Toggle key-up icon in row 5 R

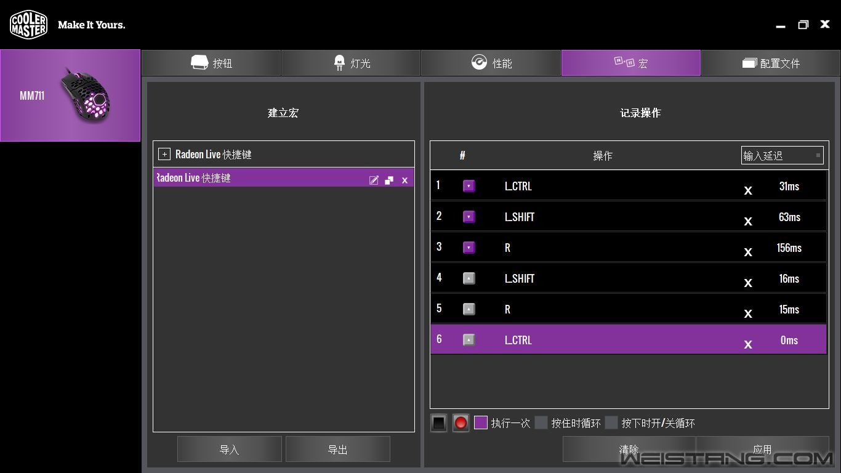tap(469, 309)
